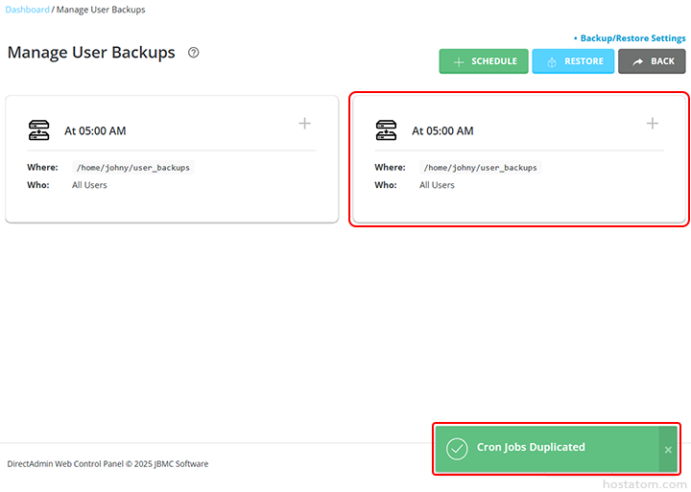The height and width of the screenshot is (492, 691).
Task: Click server icon in left backup card
Action: (x=38, y=130)
